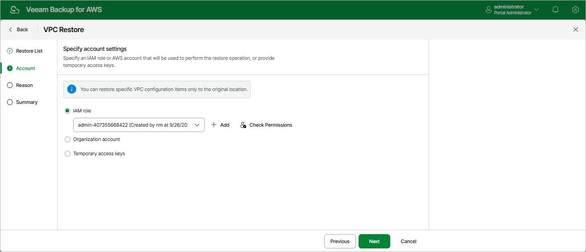Open the notifications bell icon

click(555, 9)
